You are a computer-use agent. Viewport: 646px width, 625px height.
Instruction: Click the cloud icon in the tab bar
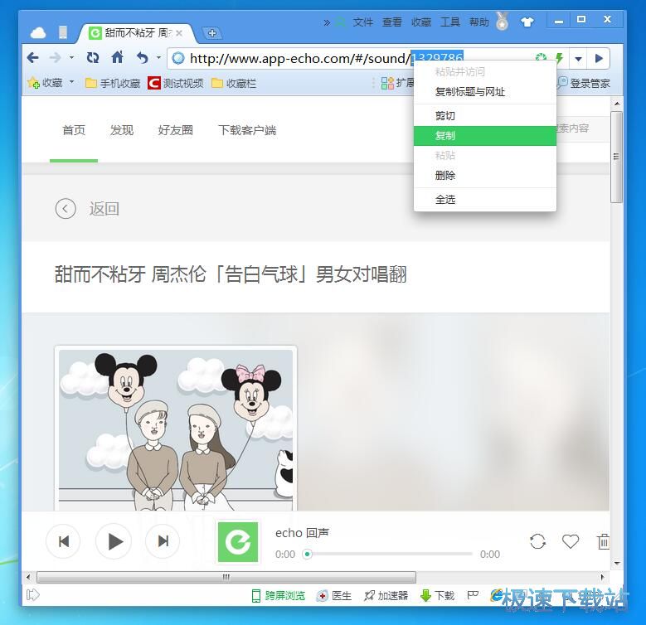point(38,33)
